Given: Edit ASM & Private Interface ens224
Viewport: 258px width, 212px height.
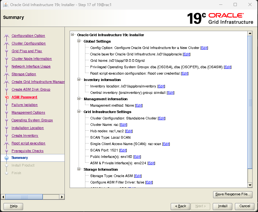Looking at the screenshot, I should (151, 163).
